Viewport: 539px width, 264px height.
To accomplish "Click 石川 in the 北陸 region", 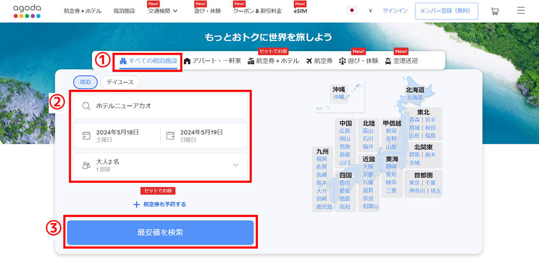I will click(368, 139).
